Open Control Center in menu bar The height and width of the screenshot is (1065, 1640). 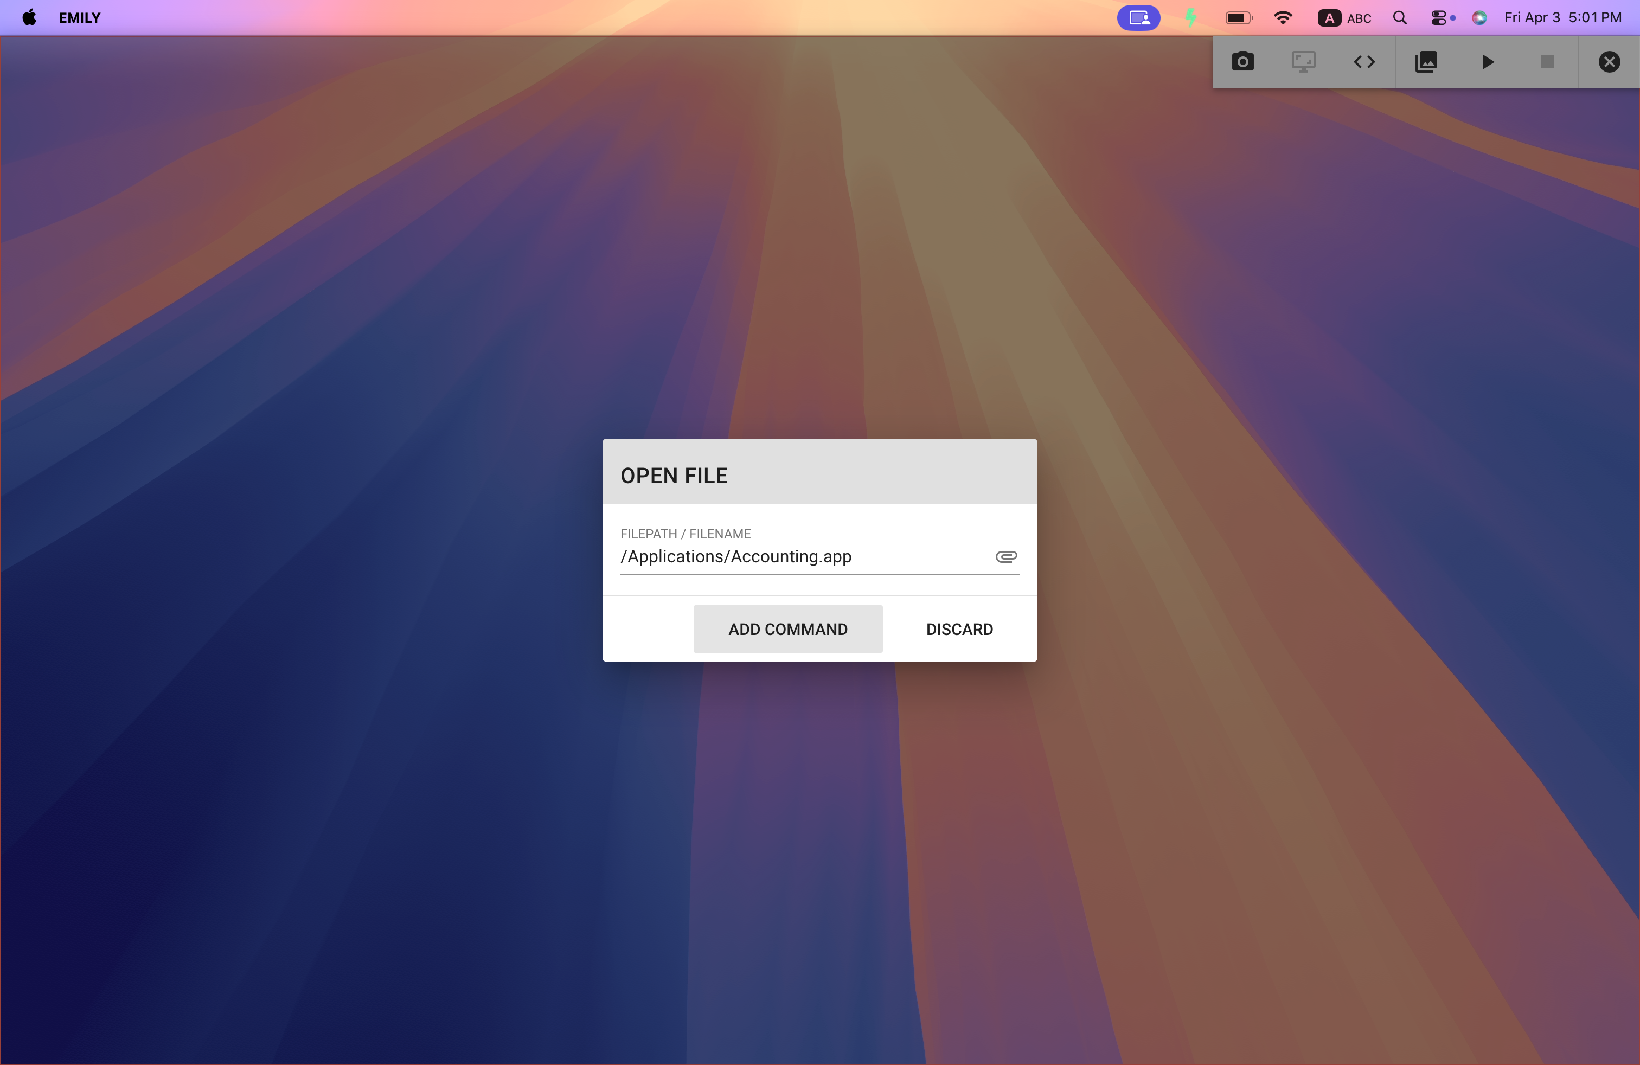tap(1441, 17)
